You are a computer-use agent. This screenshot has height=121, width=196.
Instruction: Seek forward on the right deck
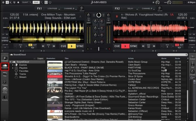coord(154,46)
